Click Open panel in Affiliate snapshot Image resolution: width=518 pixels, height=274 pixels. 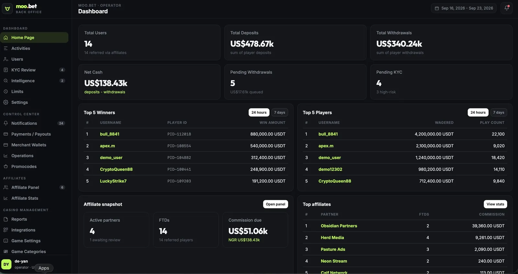[276, 204]
